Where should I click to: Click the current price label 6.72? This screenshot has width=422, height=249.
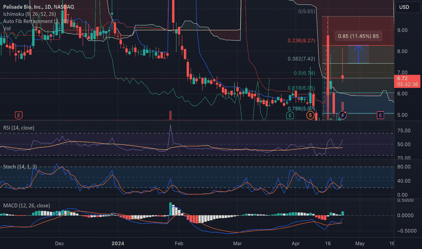click(403, 78)
